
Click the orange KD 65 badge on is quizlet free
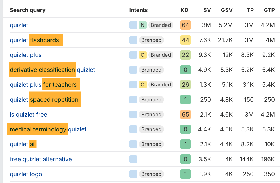tap(185, 114)
